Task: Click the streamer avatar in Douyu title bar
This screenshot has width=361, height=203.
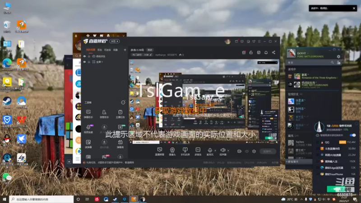Action: [227, 42]
